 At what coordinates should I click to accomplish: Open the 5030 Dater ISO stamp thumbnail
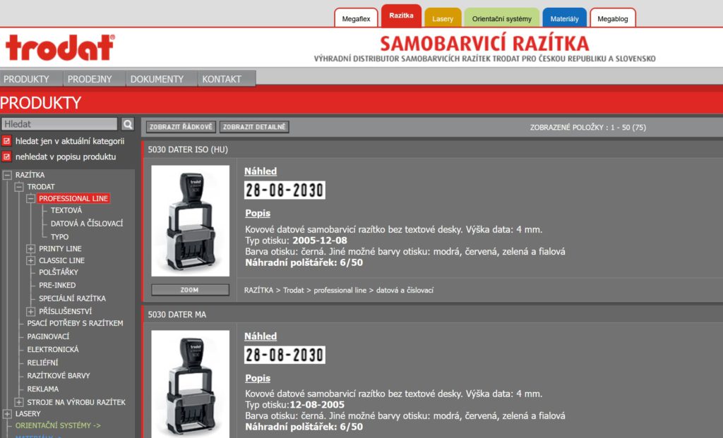[x=190, y=221]
